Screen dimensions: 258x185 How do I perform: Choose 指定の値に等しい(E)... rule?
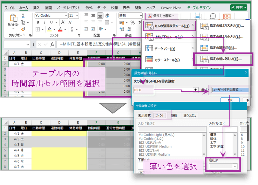pos(223,59)
